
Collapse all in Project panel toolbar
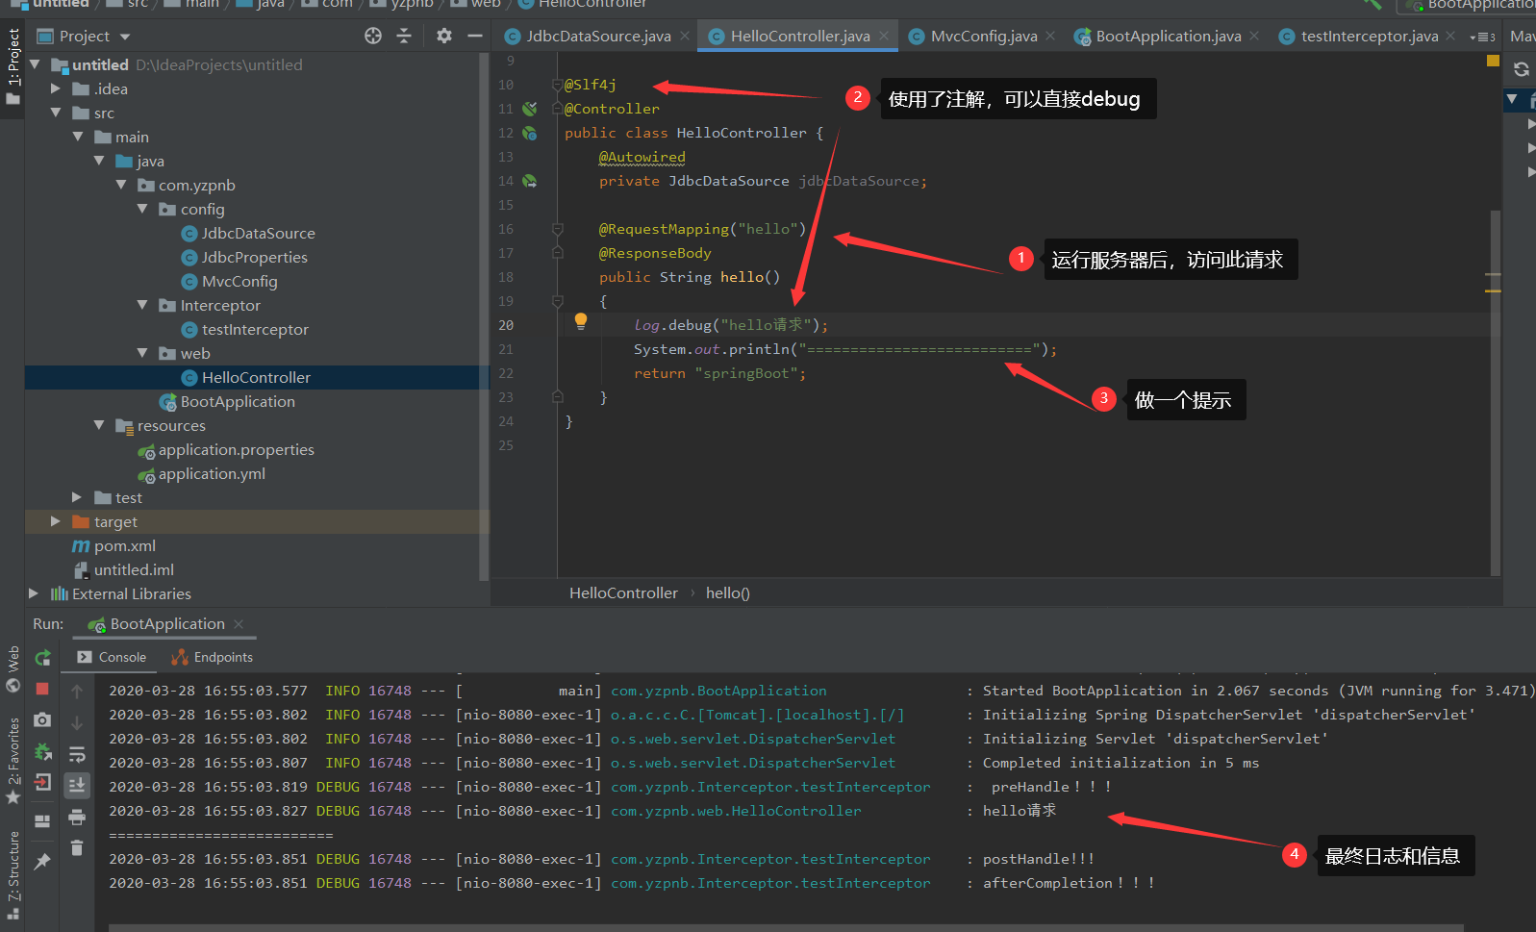click(404, 36)
